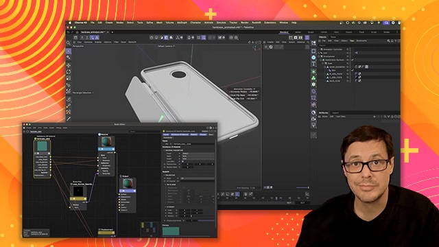Click the highlighted playback icon in timeline controls
The height and width of the screenshot is (247, 439).
[x=237, y=193]
